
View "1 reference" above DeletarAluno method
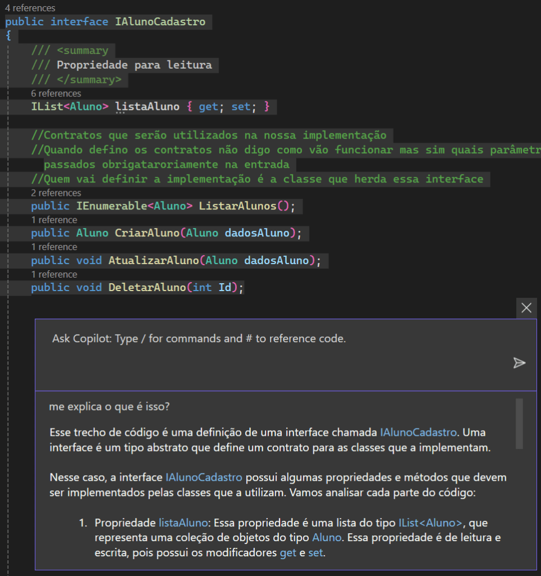pos(54,274)
